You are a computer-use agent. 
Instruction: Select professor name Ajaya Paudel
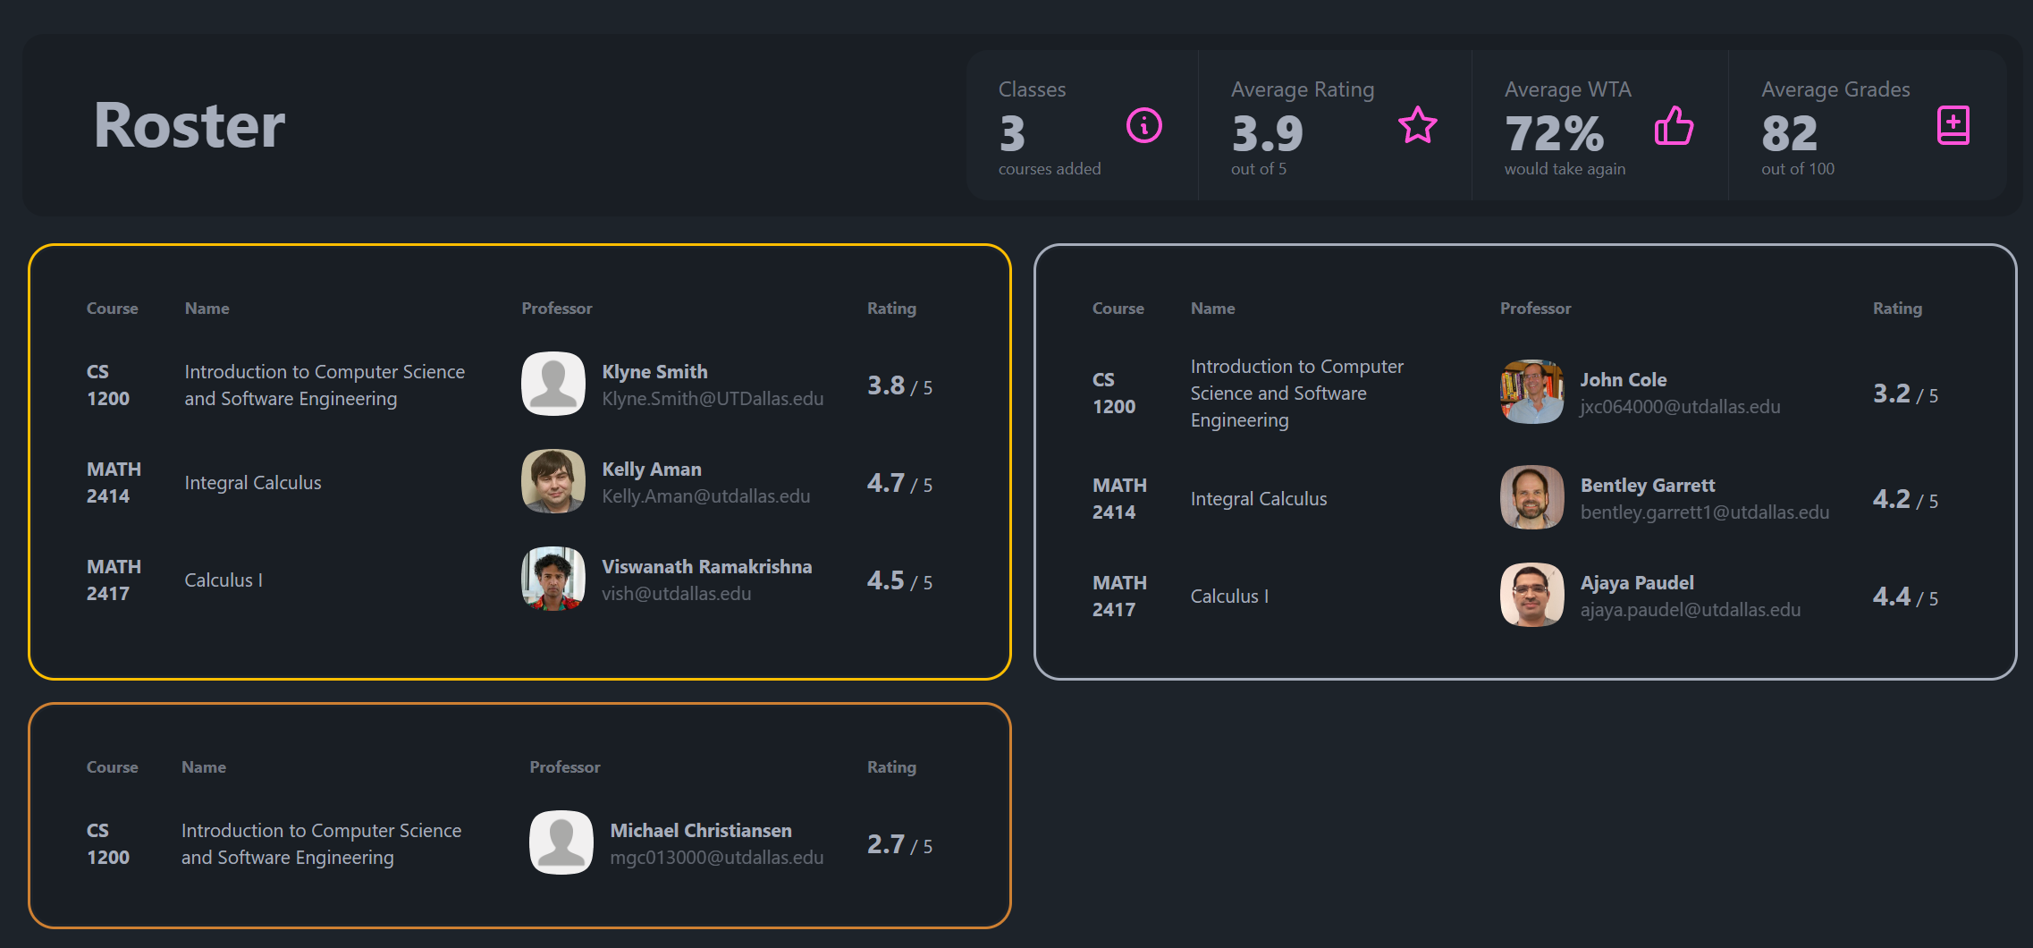[x=1636, y=581]
